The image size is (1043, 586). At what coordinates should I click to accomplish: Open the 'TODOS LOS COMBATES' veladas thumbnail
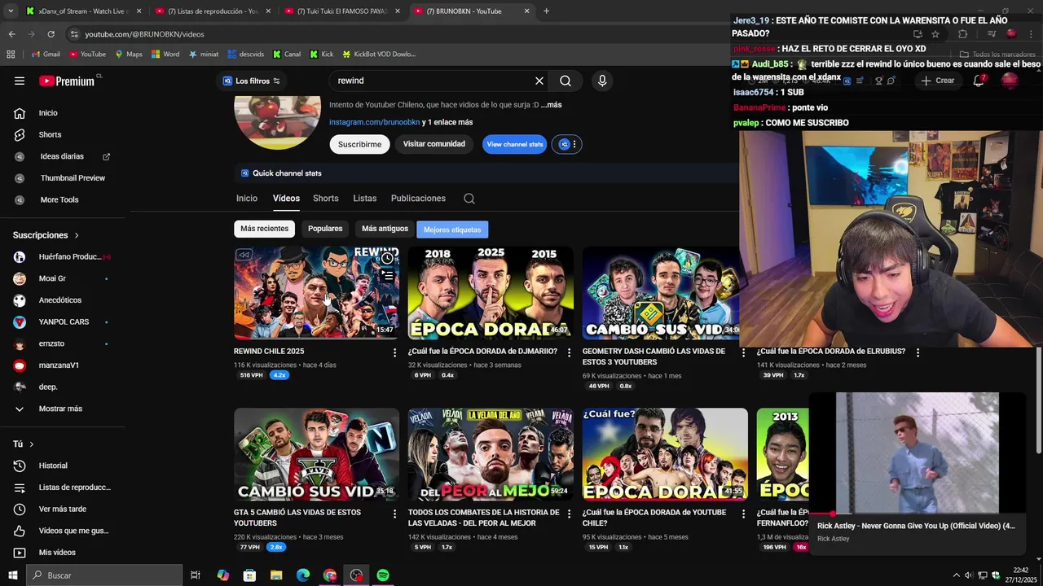[491, 454]
